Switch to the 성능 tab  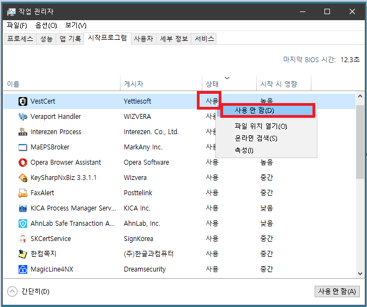pos(46,39)
